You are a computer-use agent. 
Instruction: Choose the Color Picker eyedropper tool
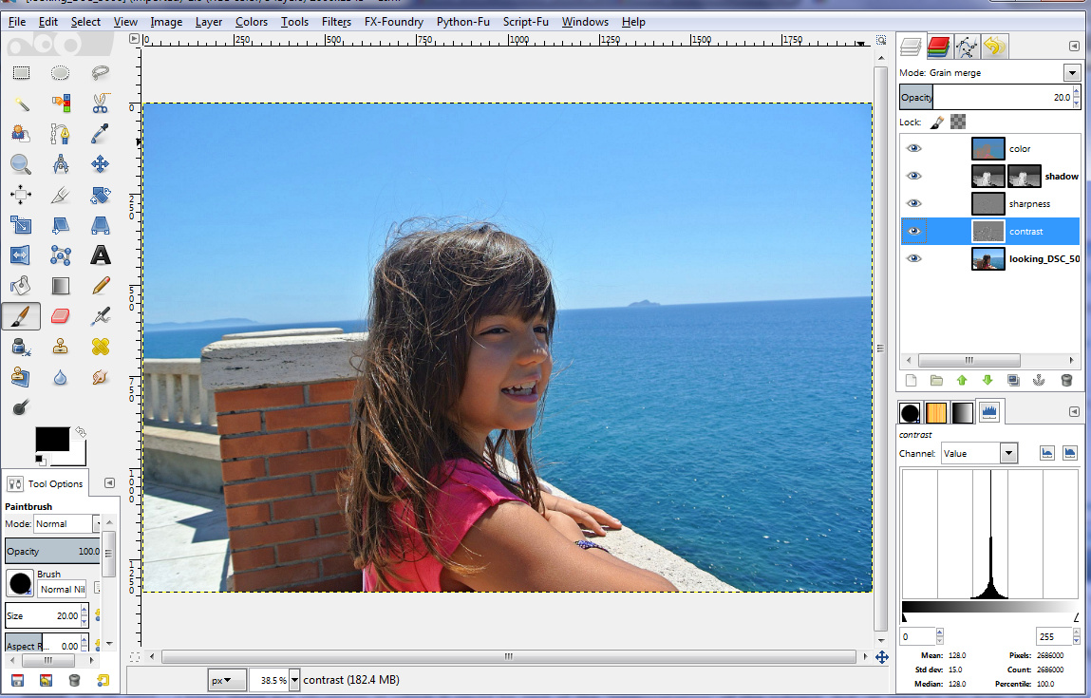click(101, 134)
